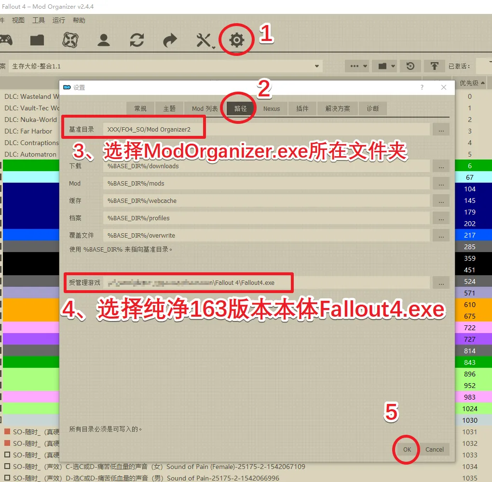Click the %BASE_DIR%/downloads input field
Screen dimensions: 492x482
click(x=266, y=166)
